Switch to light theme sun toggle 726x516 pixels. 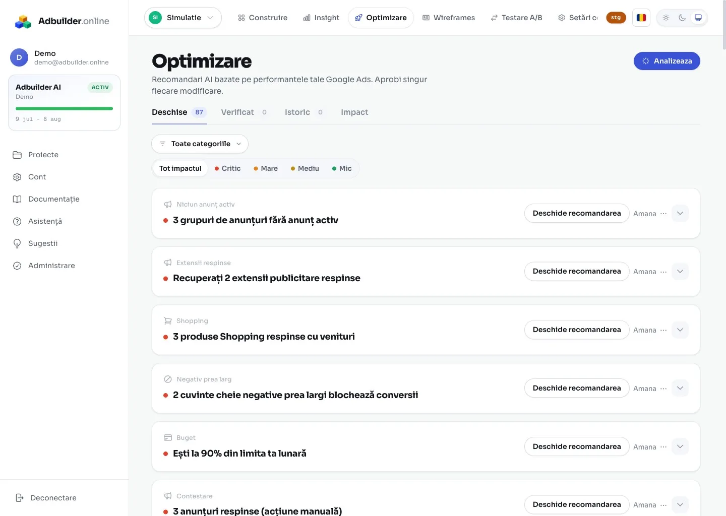coord(666,18)
